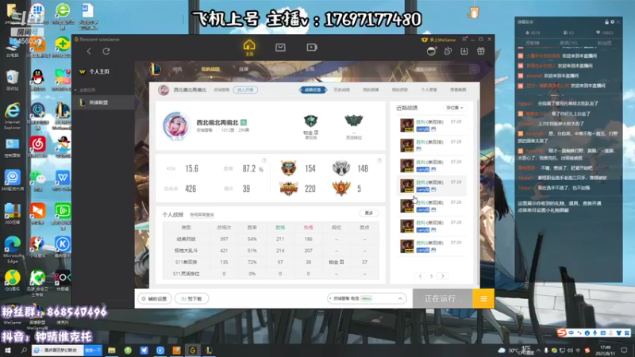This screenshot has height=357, width=635.
Task: Open user avatar in WeGame toolbar
Action: (431, 51)
